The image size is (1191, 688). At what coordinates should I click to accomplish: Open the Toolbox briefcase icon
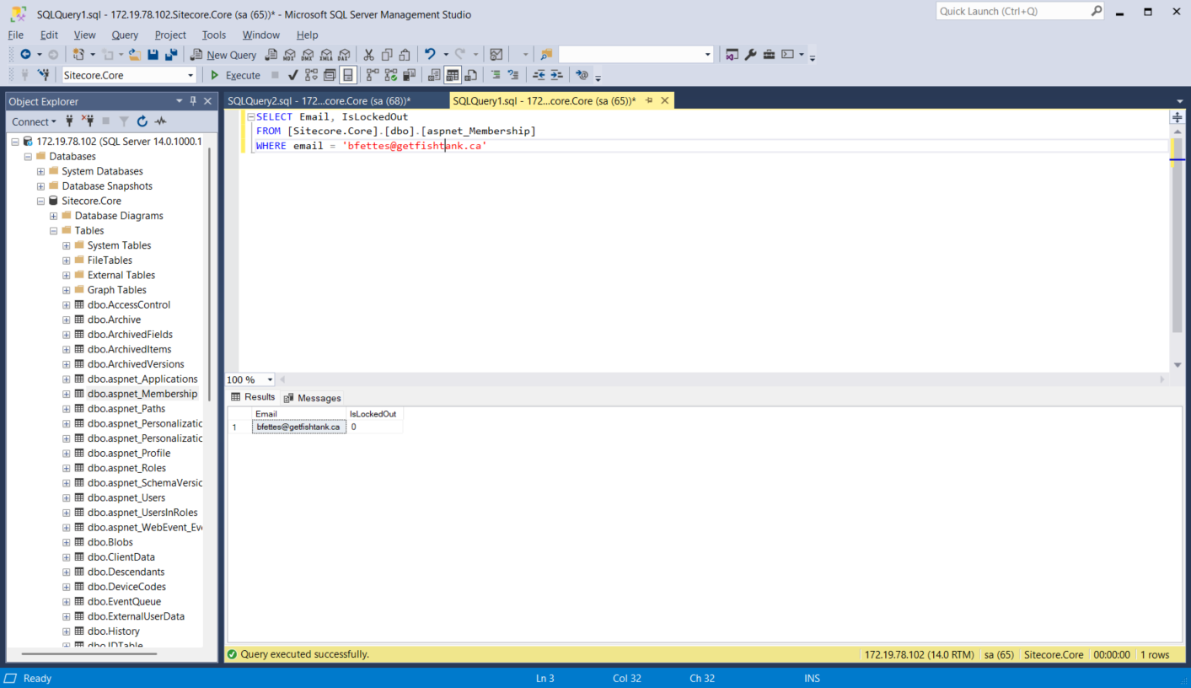click(769, 54)
